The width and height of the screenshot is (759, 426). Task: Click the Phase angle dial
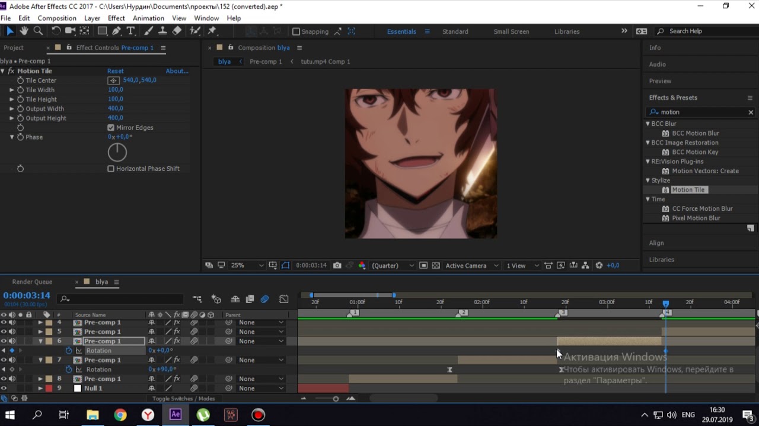click(x=117, y=153)
